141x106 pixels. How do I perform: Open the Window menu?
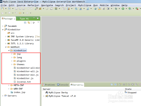[x=115, y=5]
